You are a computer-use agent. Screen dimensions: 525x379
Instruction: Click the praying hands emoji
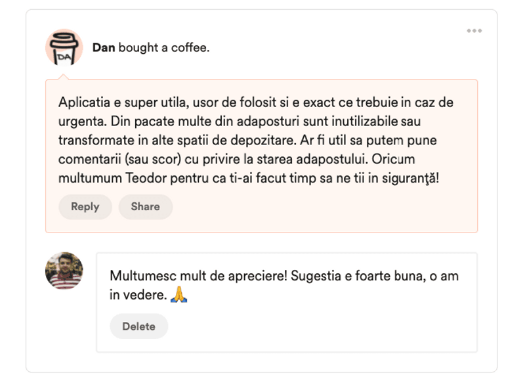pos(178,294)
